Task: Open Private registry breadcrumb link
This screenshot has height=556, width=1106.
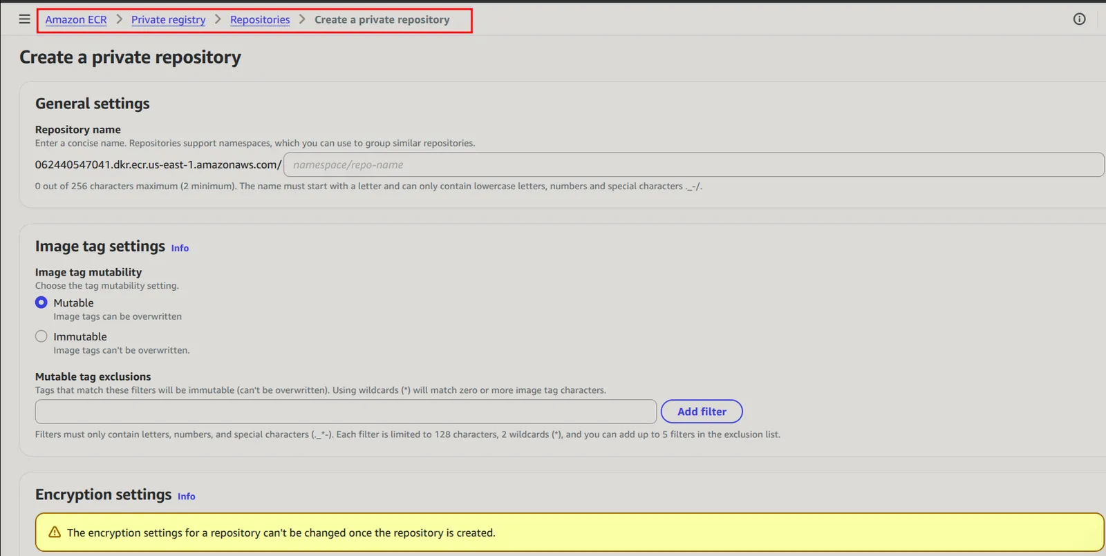Action: pyautogui.click(x=168, y=19)
